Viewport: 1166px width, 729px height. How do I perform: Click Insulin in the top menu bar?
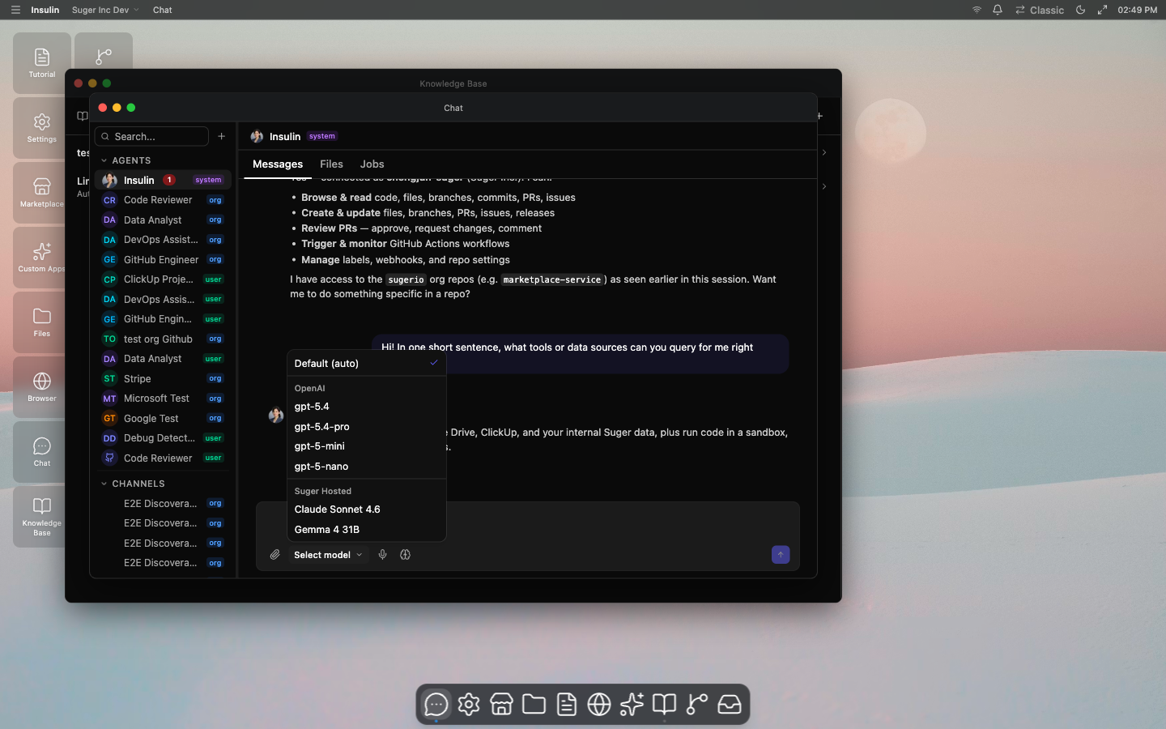pos(45,10)
